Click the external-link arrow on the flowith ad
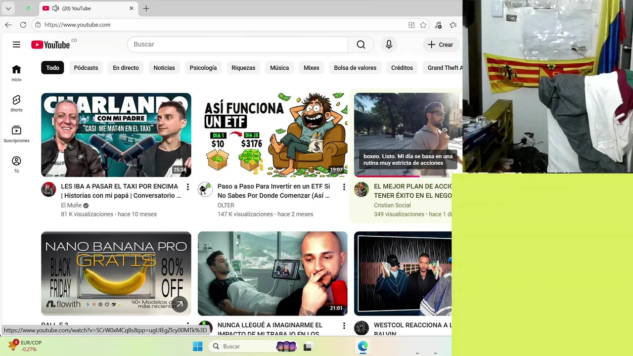 tap(180, 304)
